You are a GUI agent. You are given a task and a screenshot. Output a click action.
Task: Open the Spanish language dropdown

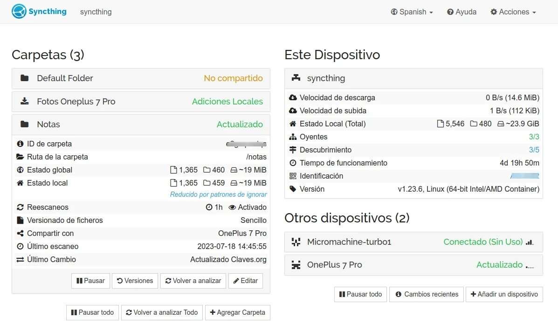coord(412,12)
